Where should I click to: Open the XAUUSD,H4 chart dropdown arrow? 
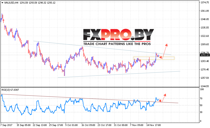click(x=2, y=3)
